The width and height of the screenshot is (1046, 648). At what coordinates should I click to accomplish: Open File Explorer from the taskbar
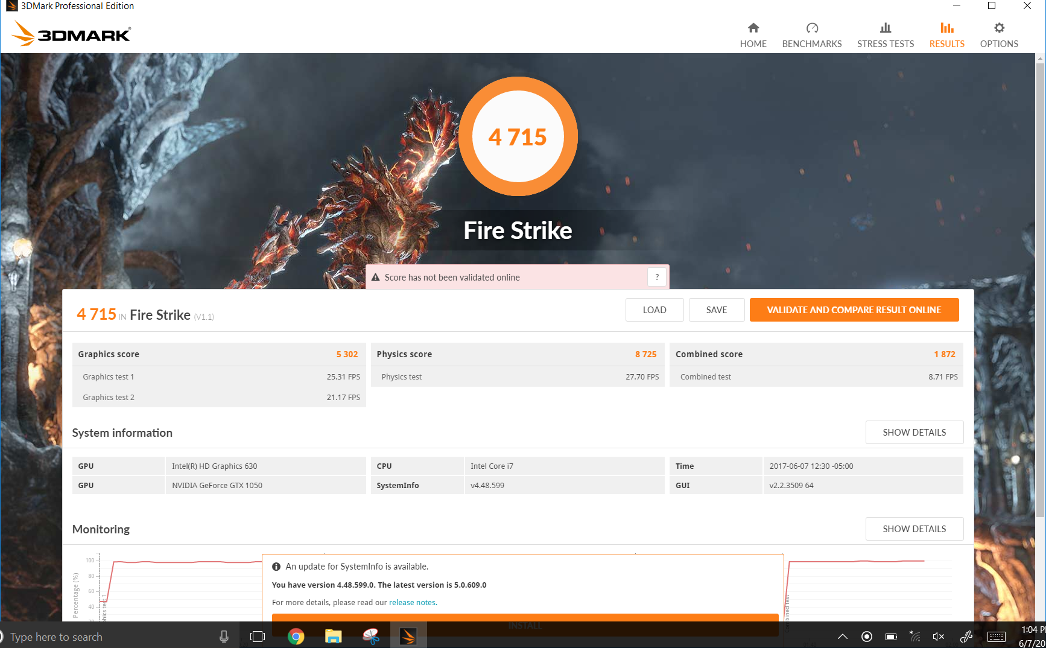333,637
